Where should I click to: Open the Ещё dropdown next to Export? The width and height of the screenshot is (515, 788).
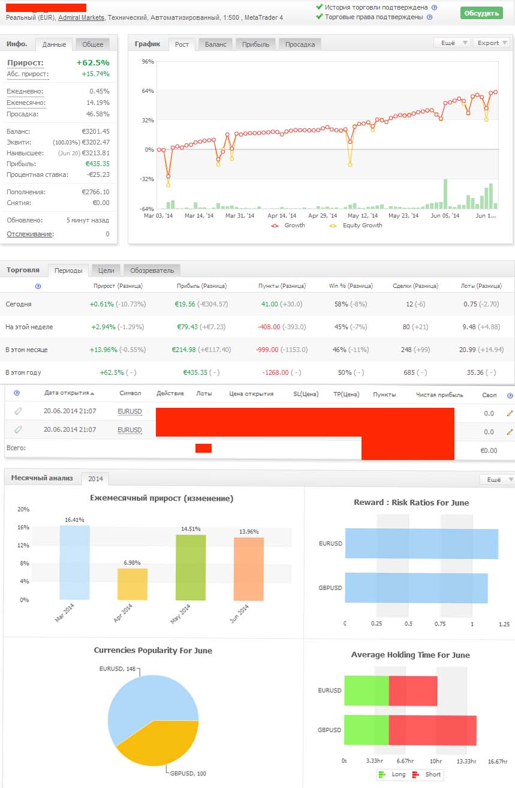[x=452, y=43]
